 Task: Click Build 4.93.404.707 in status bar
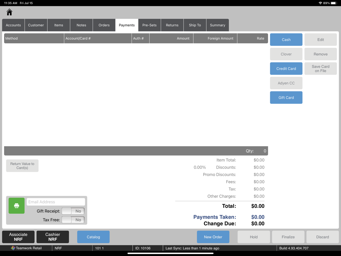[x=294, y=248]
